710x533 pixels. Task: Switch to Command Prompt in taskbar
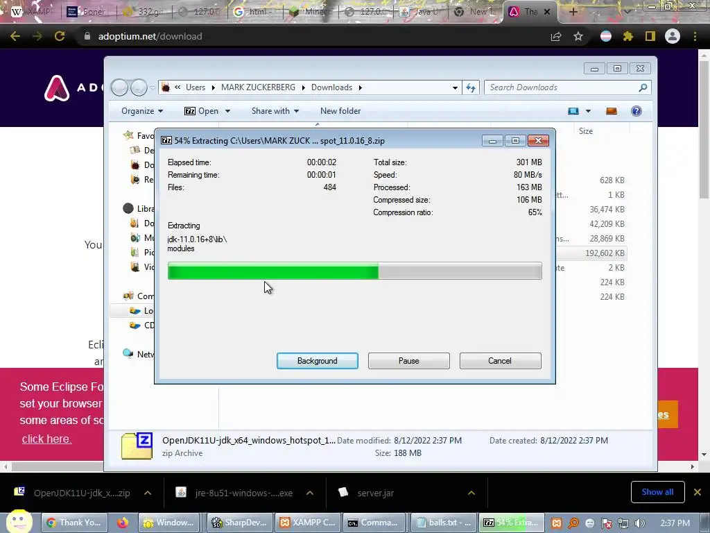click(374, 523)
